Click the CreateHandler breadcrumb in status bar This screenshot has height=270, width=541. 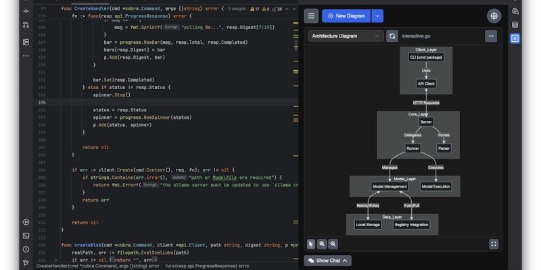pos(98,266)
